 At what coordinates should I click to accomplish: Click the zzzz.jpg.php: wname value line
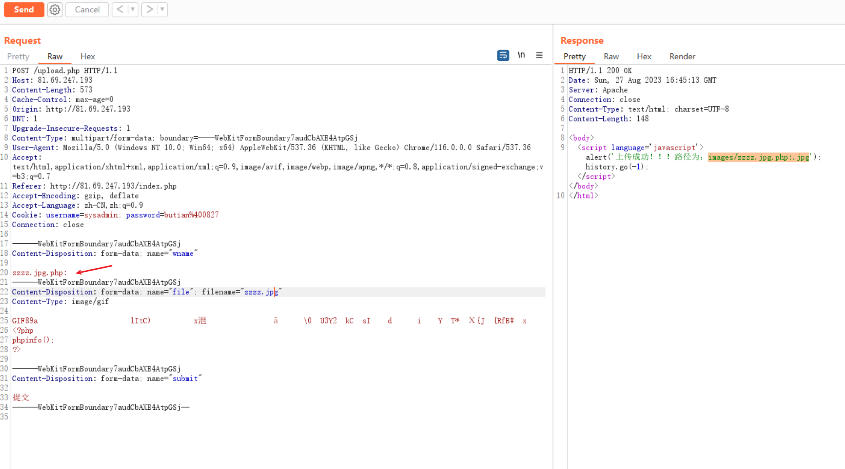(39, 273)
